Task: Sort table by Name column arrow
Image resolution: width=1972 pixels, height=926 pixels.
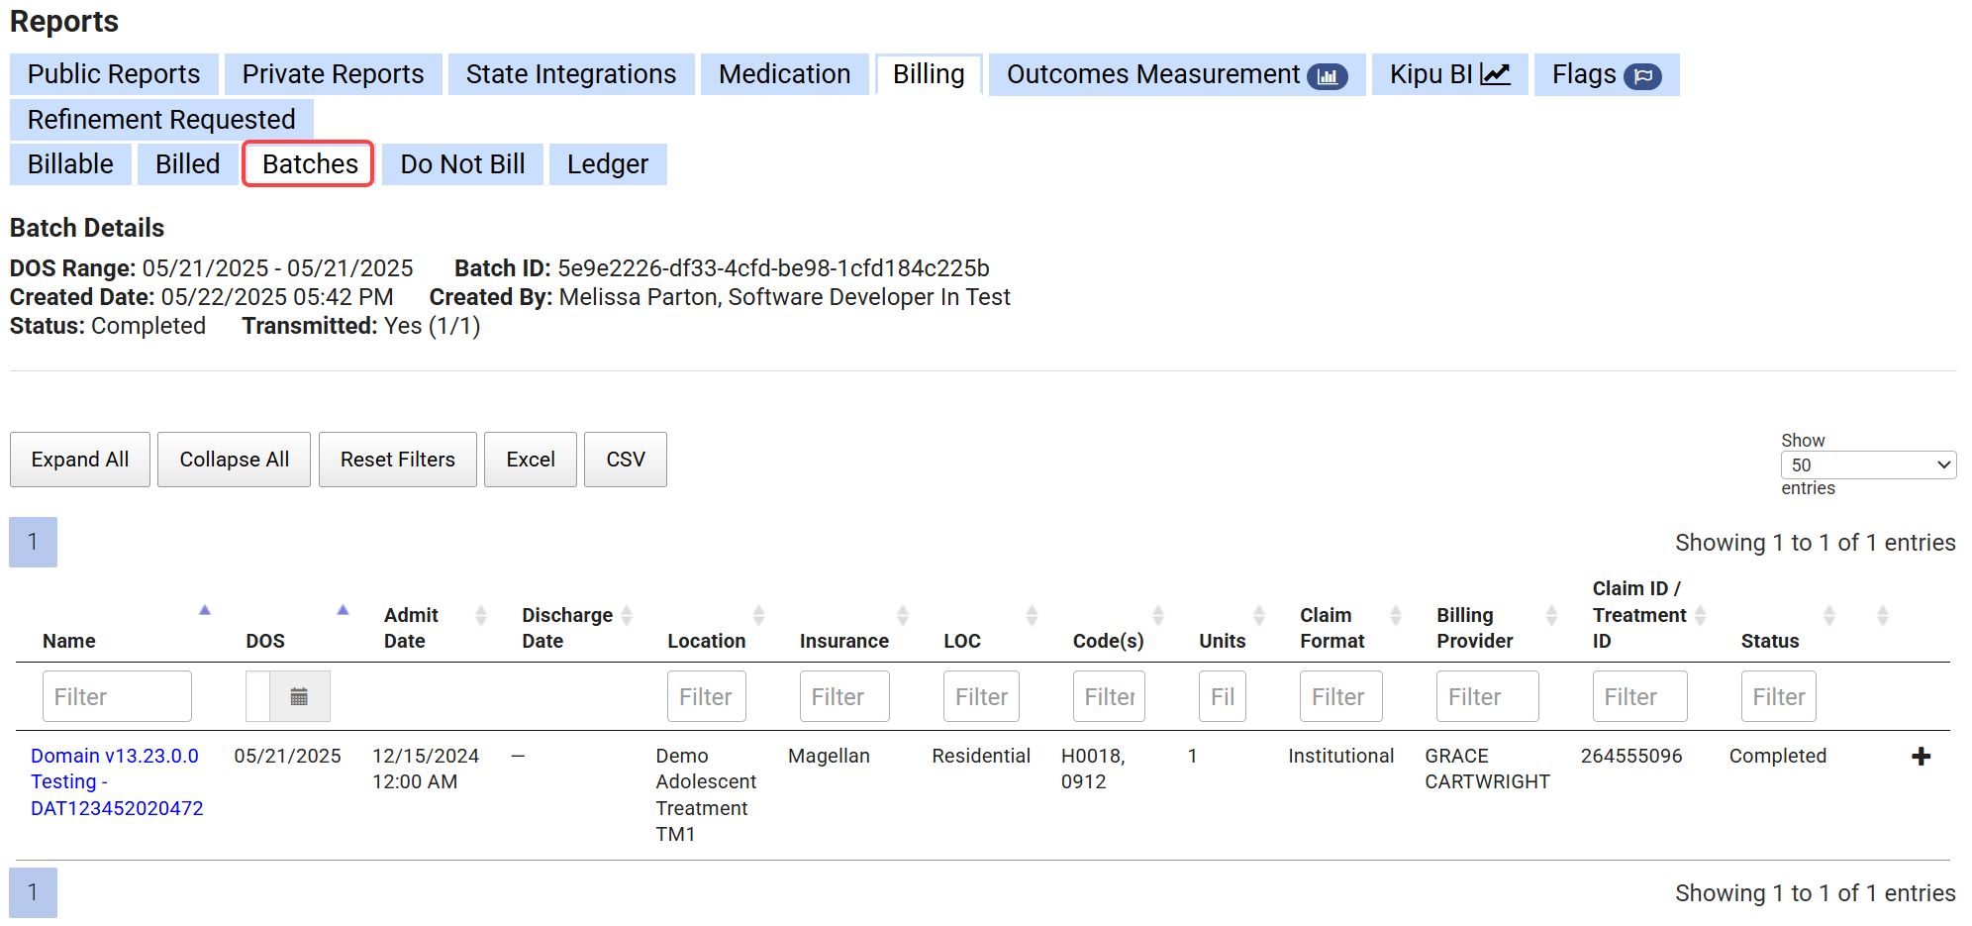Action: (205, 611)
